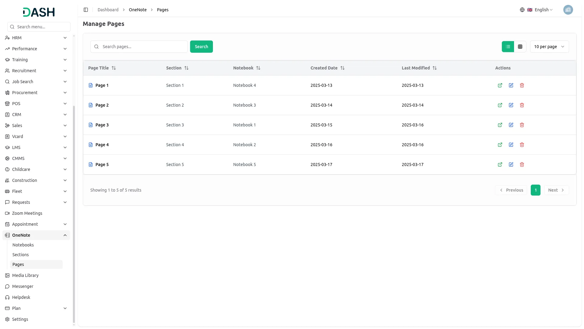
Task: Open Messenger from sidebar
Action: (x=36, y=286)
